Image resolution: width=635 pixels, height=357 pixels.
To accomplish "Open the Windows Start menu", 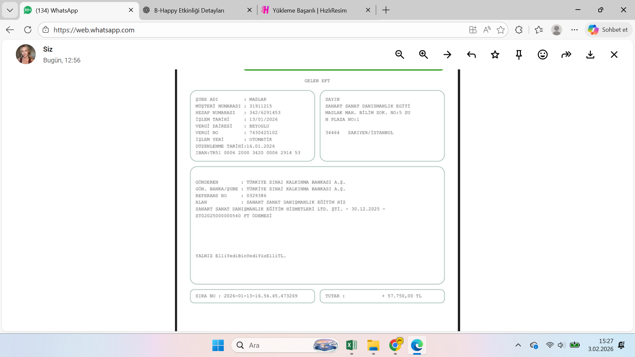I will pos(218,345).
